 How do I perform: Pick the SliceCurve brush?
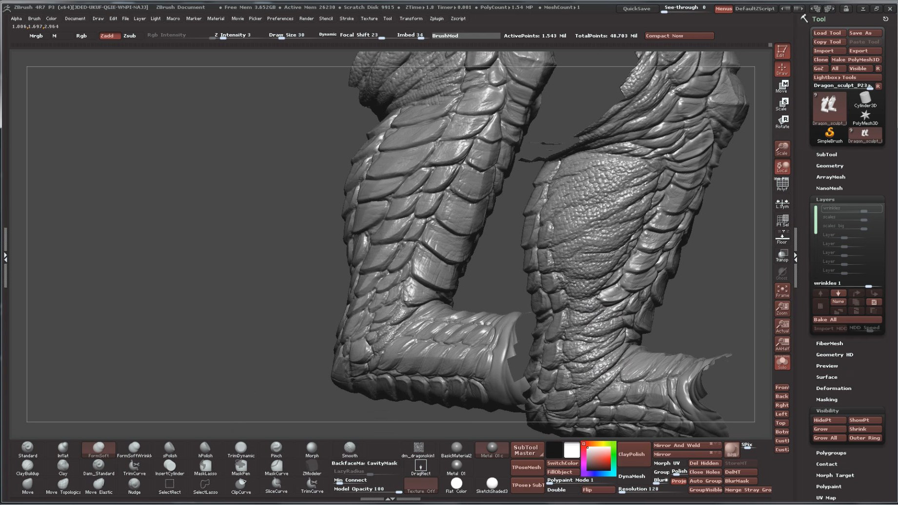tap(276, 486)
